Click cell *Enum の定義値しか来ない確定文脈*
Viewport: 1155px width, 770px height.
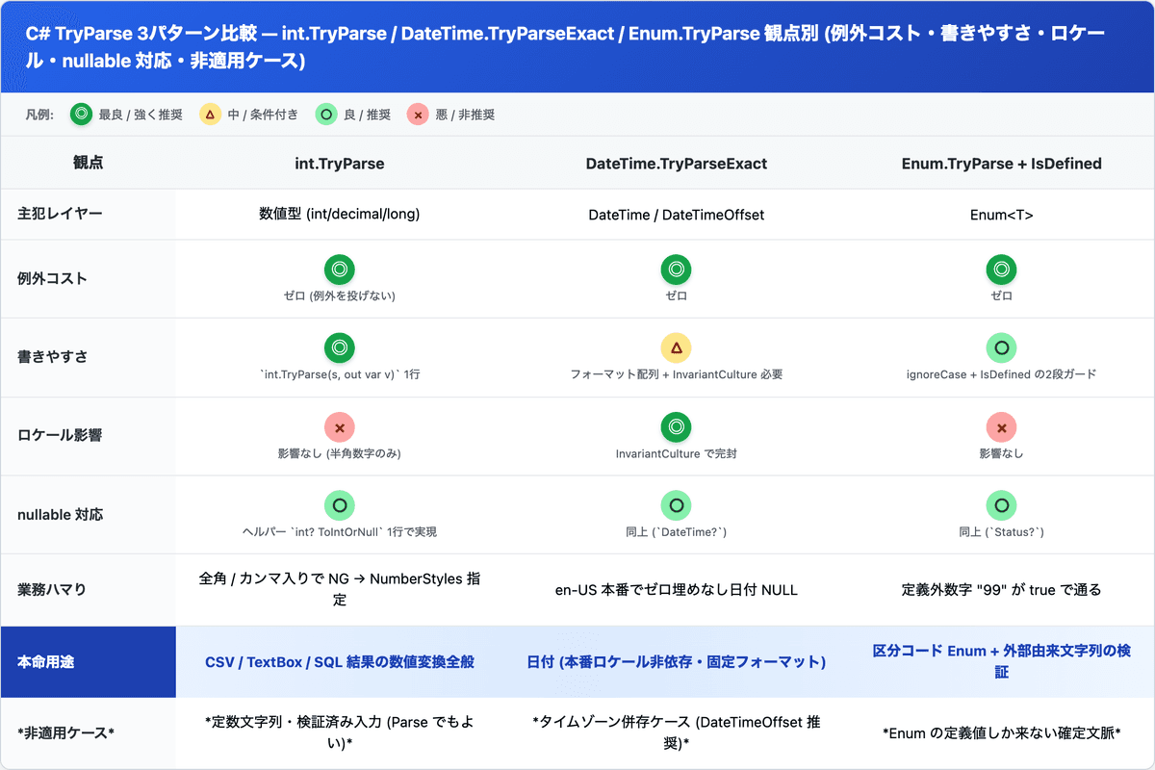coord(1002,733)
